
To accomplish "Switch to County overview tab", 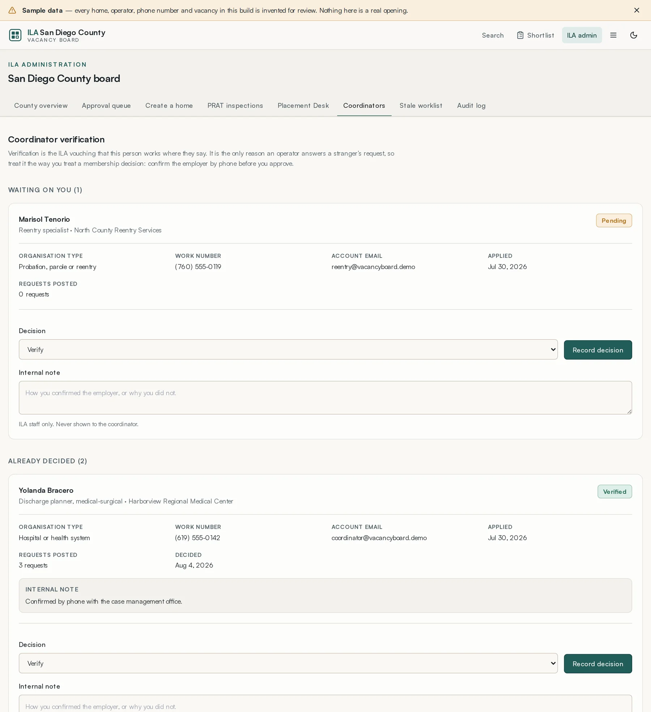I will tap(41, 106).
